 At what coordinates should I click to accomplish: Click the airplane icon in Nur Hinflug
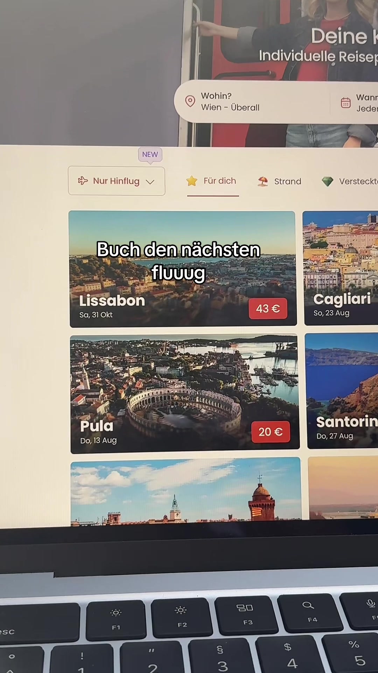pyautogui.click(x=83, y=181)
